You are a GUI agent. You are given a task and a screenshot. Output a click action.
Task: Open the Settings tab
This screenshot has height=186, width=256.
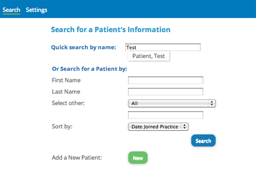36,10
